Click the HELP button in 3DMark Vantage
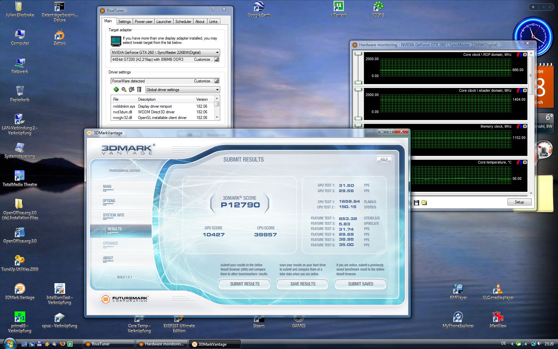This screenshot has width=558, height=349. click(384, 160)
